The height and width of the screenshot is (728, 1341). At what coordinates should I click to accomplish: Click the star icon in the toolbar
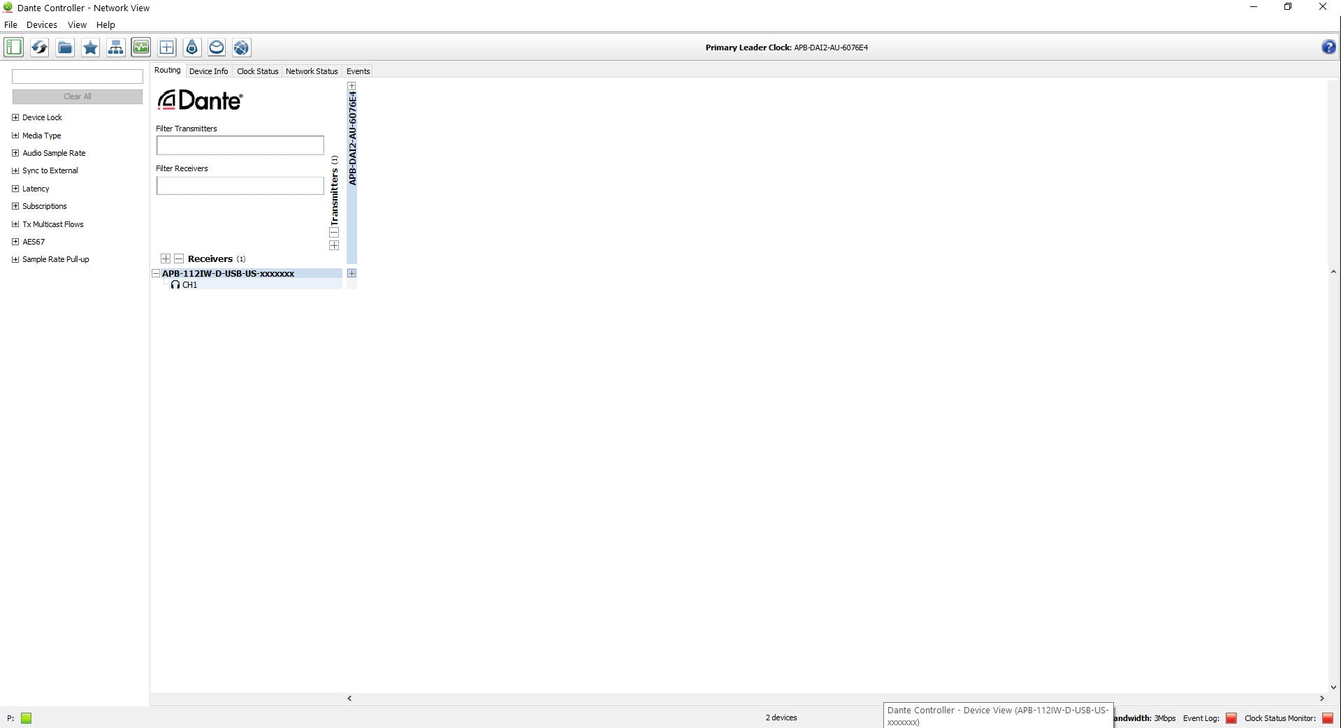(x=90, y=48)
